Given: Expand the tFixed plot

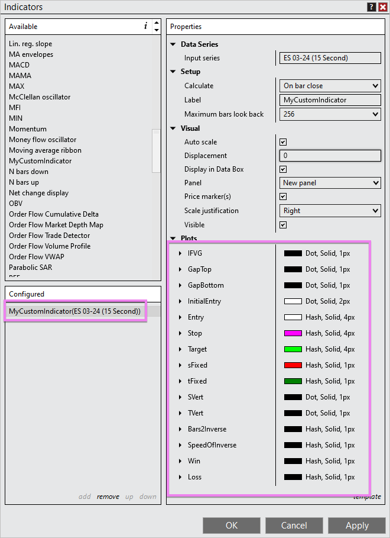Looking at the screenshot, I should (x=180, y=381).
